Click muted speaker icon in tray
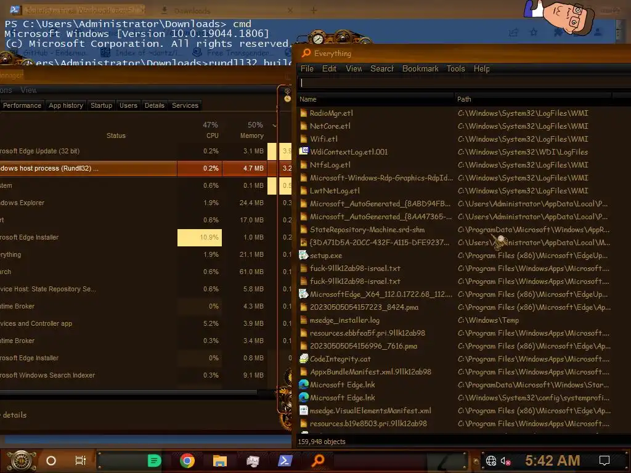631x473 pixels. point(505,461)
